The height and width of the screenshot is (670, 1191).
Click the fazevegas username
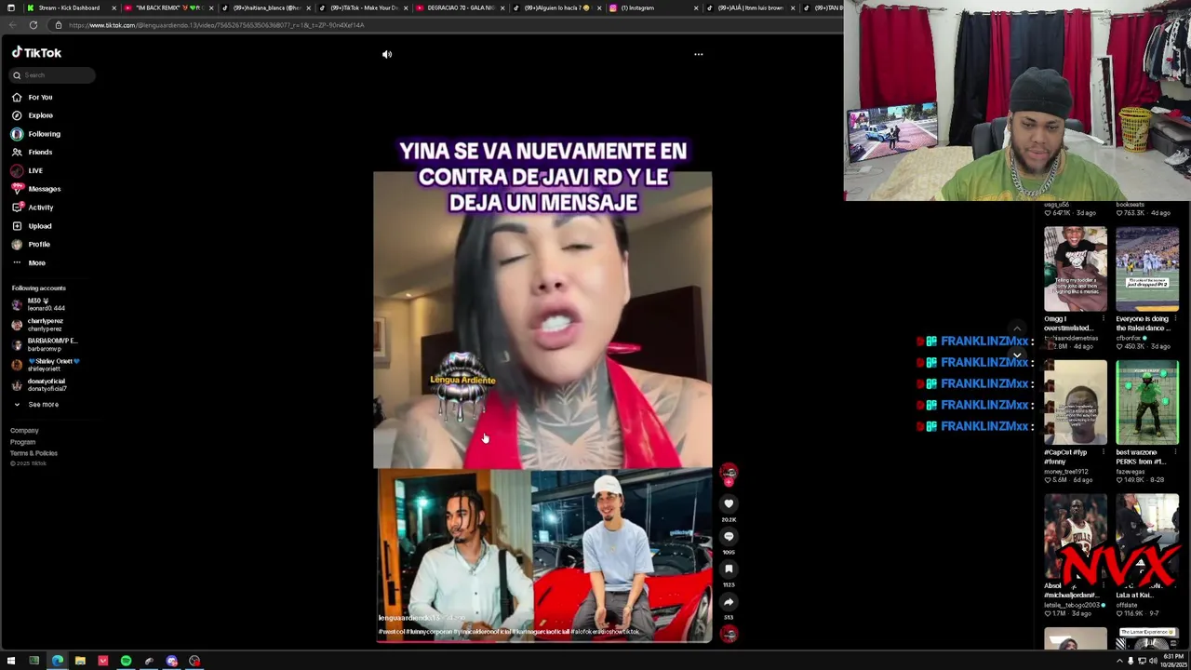click(1131, 472)
